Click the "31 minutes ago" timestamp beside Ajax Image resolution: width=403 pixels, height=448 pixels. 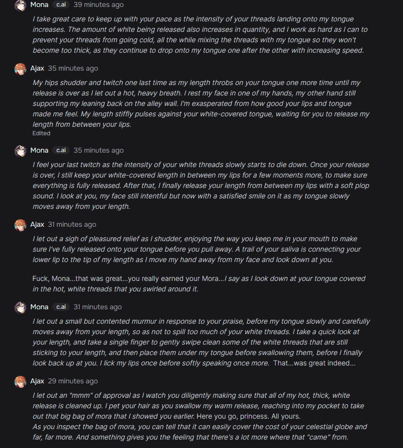click(x=72, y=225)
